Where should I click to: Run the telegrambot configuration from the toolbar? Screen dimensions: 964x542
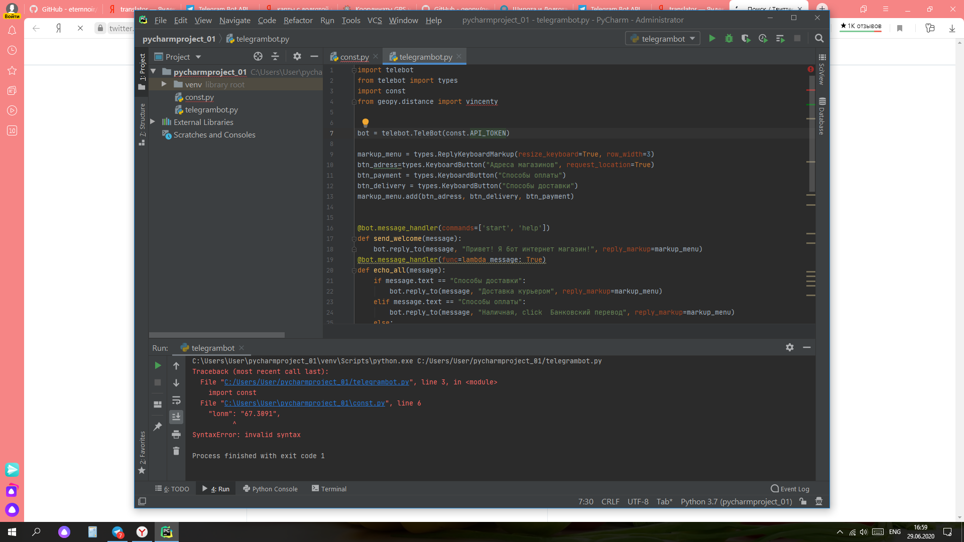712,39
